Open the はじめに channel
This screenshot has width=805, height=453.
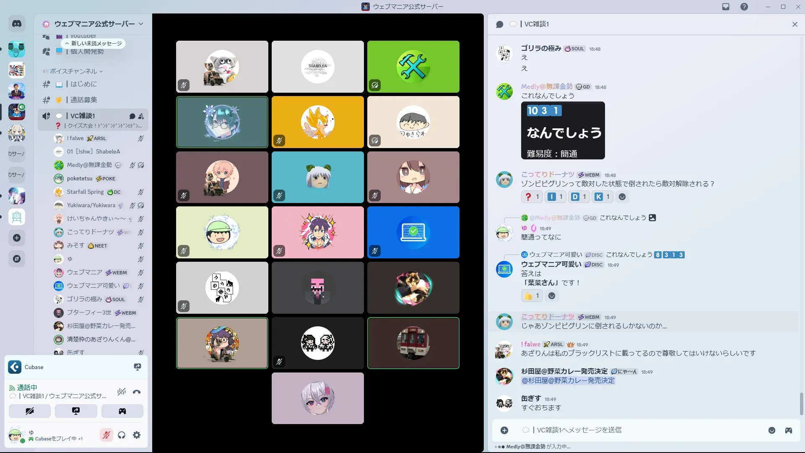pos(83,84)
